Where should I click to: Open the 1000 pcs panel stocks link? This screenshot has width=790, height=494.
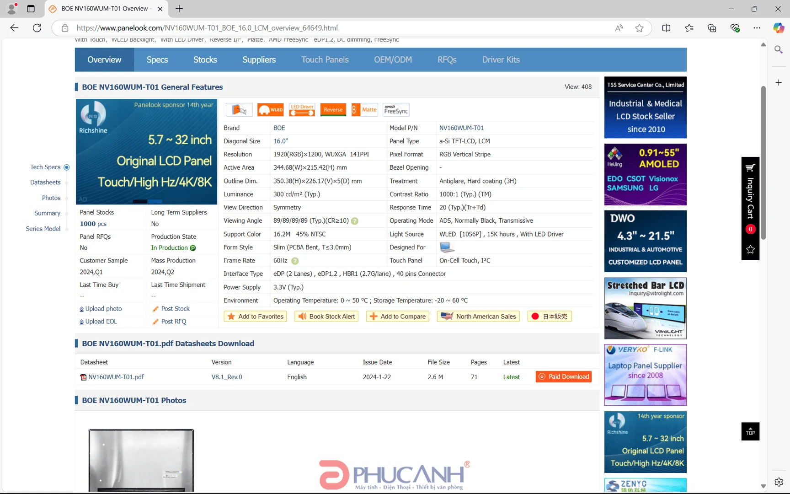pyautogui.click(x=93, y=224)
